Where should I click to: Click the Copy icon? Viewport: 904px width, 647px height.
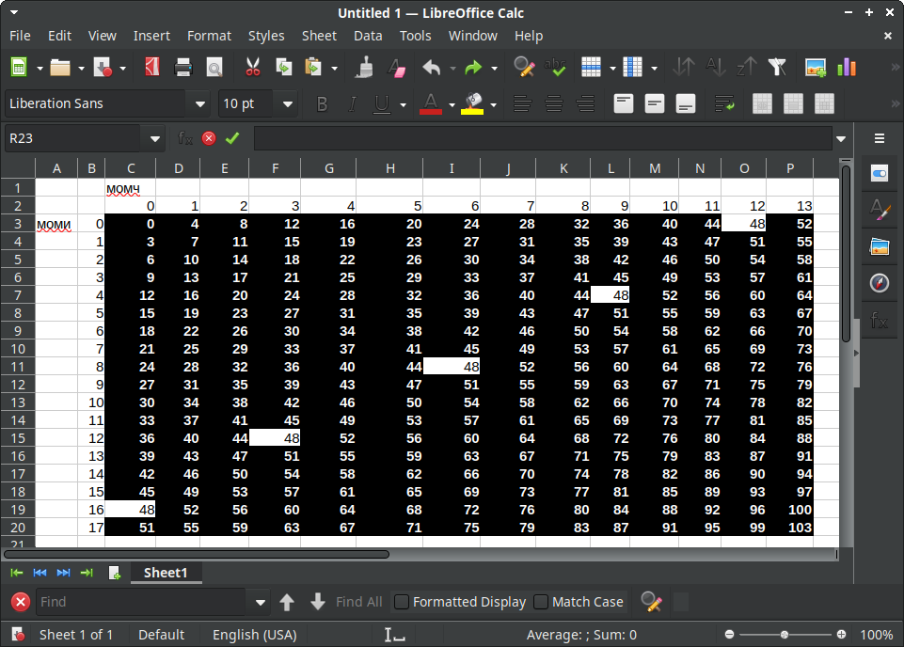click(x=284, y=68)
